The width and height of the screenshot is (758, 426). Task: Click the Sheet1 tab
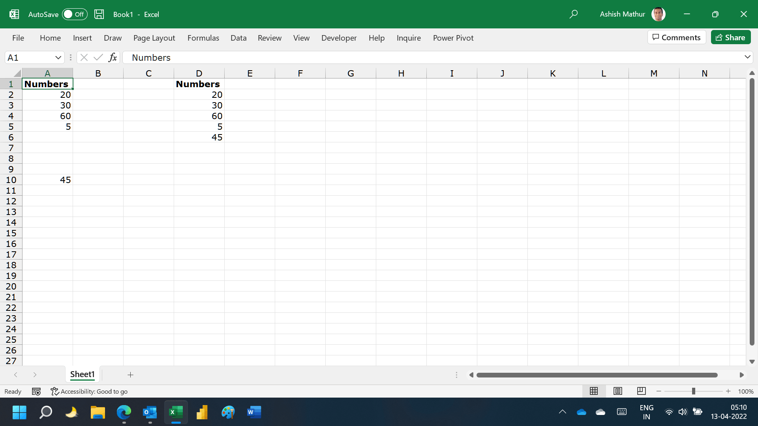pyautogui.click(x=83, y=374)
